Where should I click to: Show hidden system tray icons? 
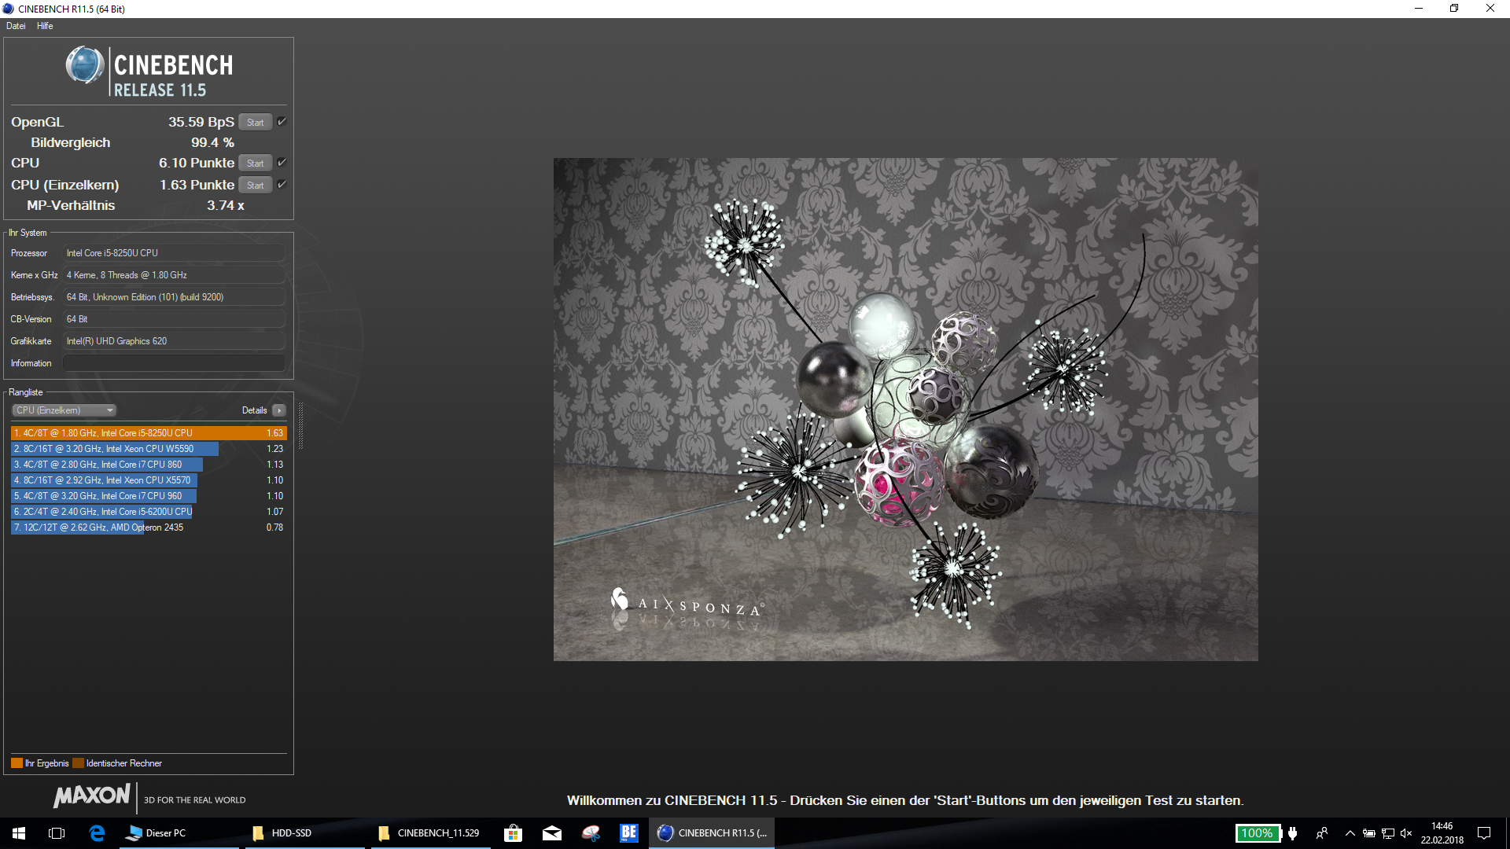click(x=1350, y=833)
